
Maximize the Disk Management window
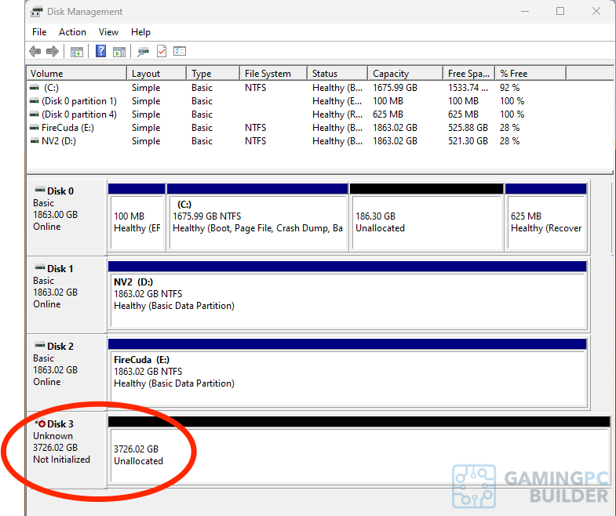click(560, 12)
